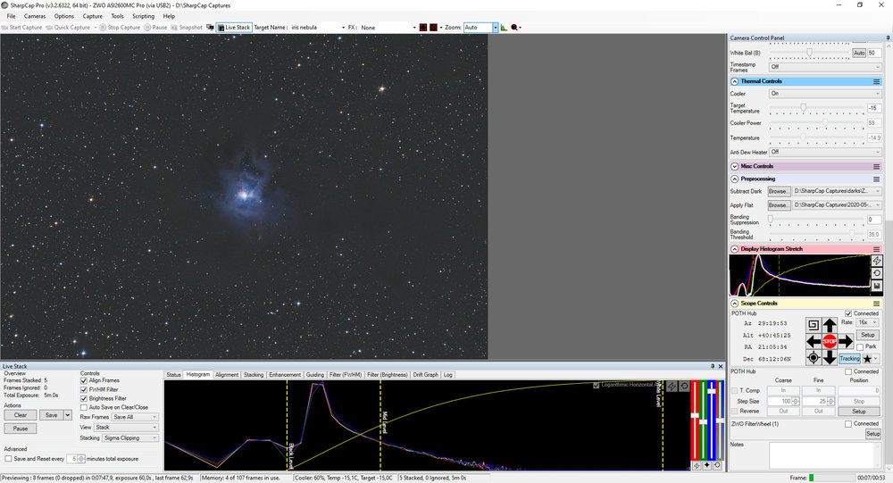Click the telescope move right arrow
Screen dimensions: 893x483
[846, 341]
